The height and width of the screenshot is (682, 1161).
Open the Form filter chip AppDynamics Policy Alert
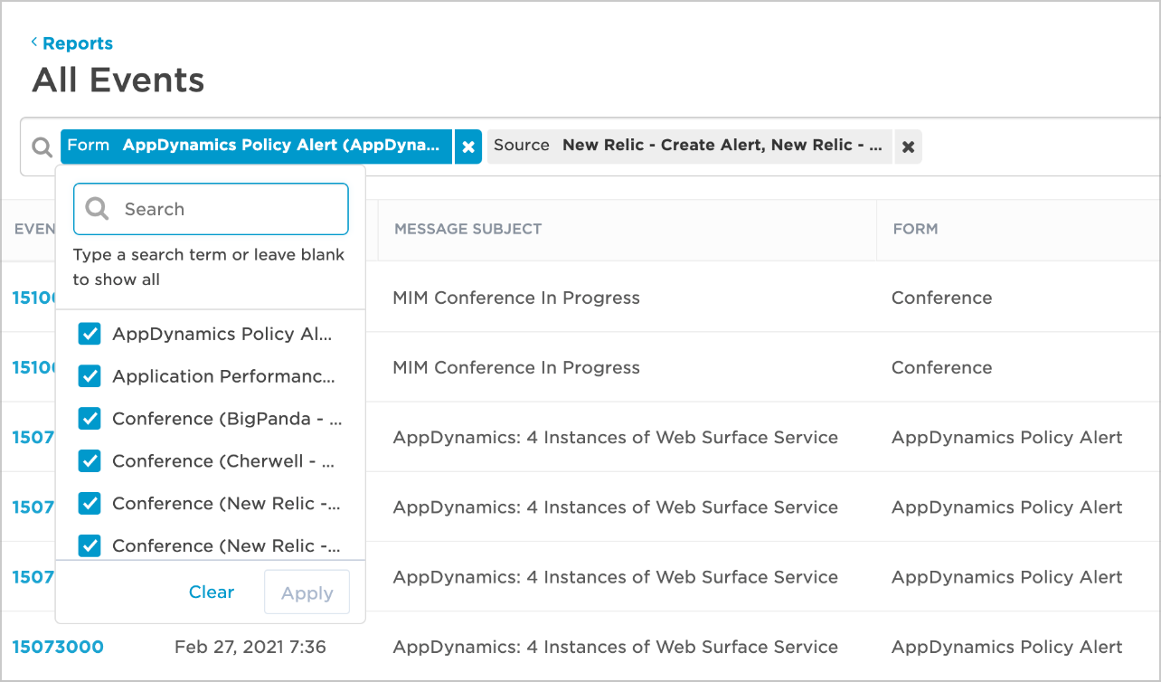coord(256,147)
